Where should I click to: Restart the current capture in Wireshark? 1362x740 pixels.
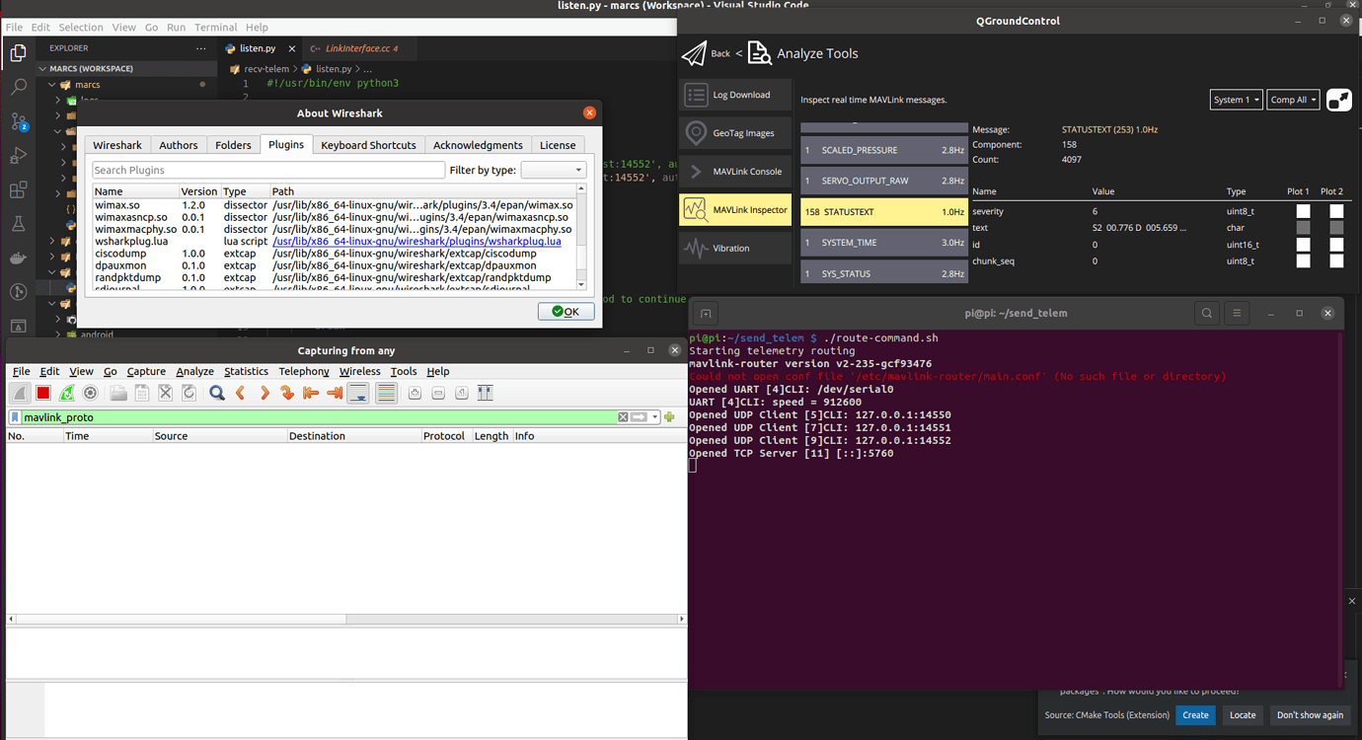pyautogui.click(x=66, y=393)
